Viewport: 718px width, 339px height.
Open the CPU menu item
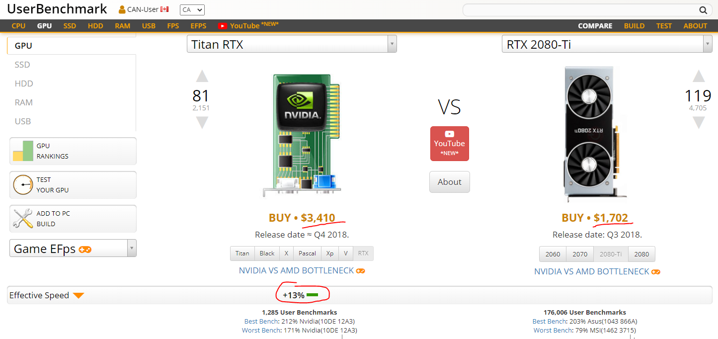pyautogui.click(x=18, y=26)
